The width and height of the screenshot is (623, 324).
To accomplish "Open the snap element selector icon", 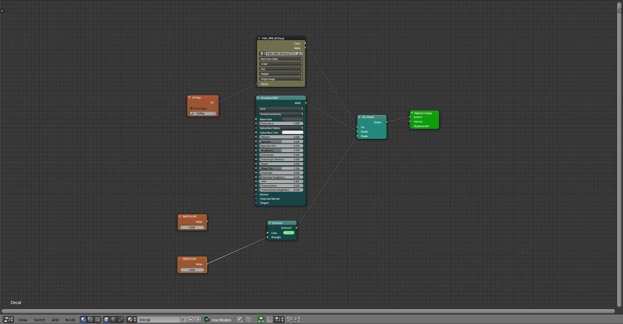I will pos(279,319).
